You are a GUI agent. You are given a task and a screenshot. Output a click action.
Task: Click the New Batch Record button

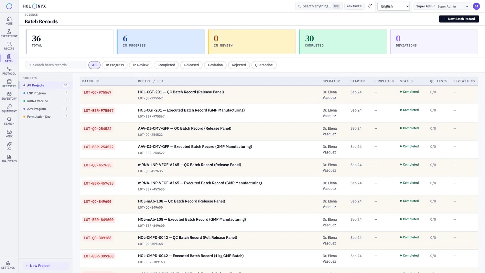pos(459,19)
